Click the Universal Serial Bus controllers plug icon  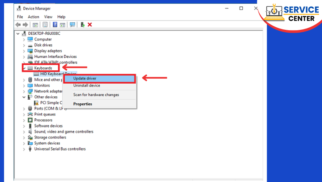tap(30, 148)
